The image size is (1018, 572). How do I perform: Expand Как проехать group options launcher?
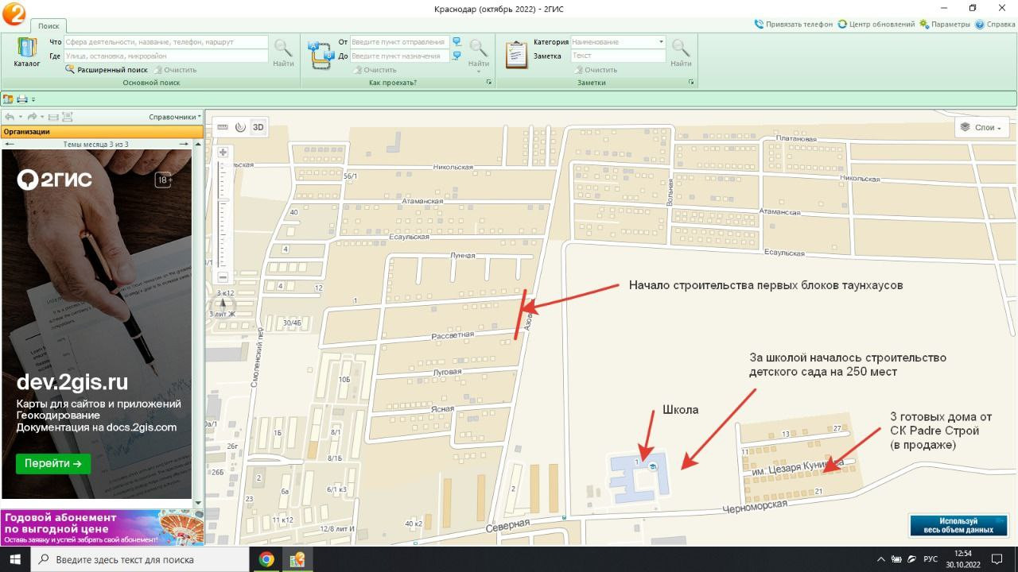(x=489, y=83)
